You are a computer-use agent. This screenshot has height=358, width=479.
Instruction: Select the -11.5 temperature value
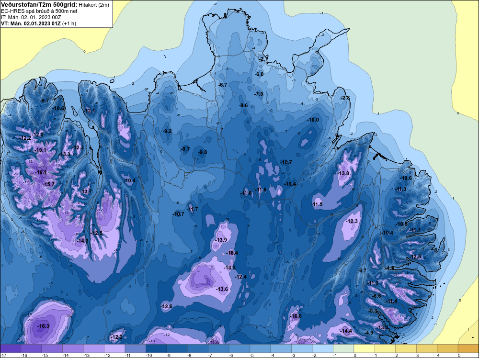click(317, 204)
